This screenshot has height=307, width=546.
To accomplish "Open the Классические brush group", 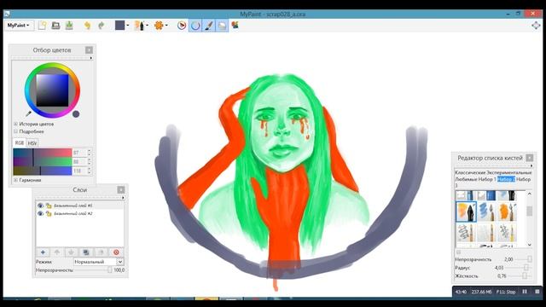I will (469, 172).
